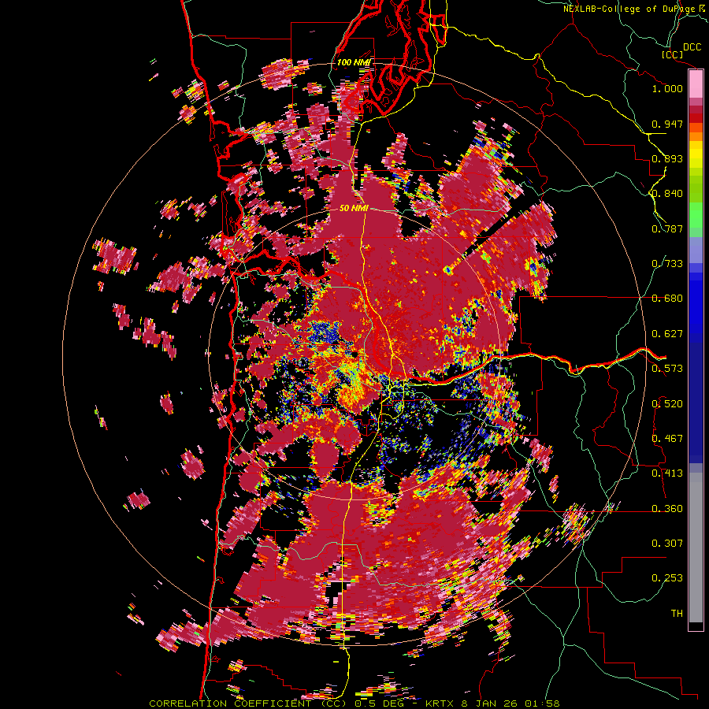Click the [CC] unit label above the color scale

pos(672,54)
